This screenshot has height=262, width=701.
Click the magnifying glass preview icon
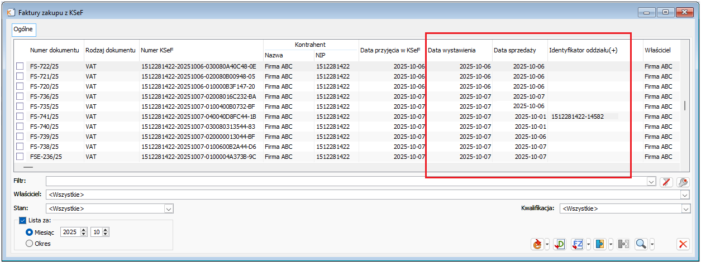click(x=641, y=244)
